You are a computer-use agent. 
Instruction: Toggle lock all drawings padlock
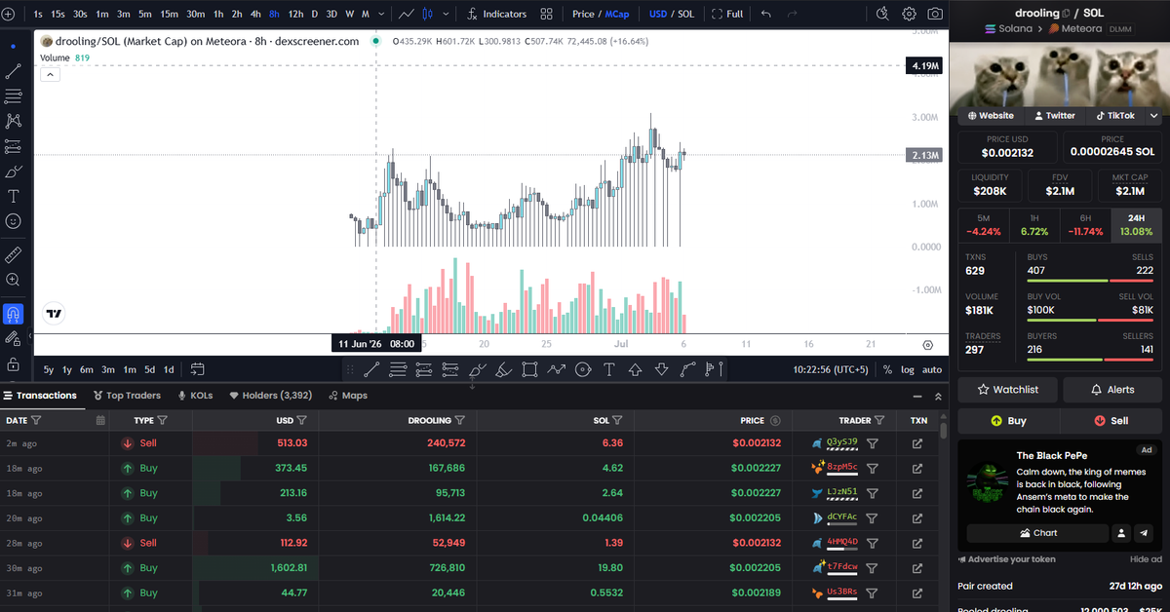coord(14,363)
